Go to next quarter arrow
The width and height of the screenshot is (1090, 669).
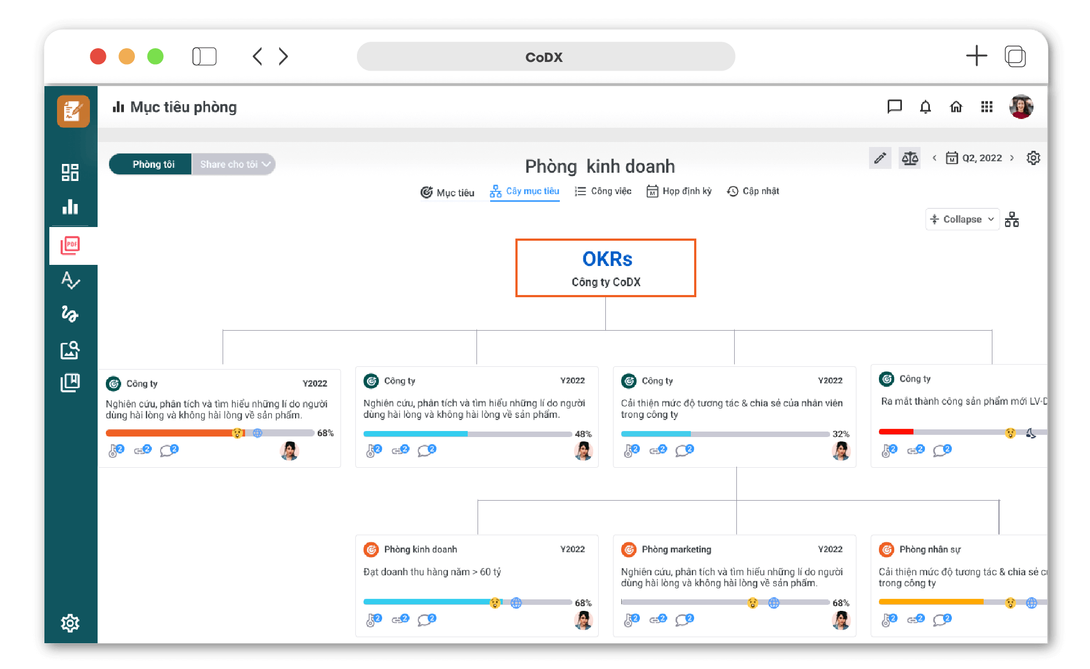pos(1012,158)
